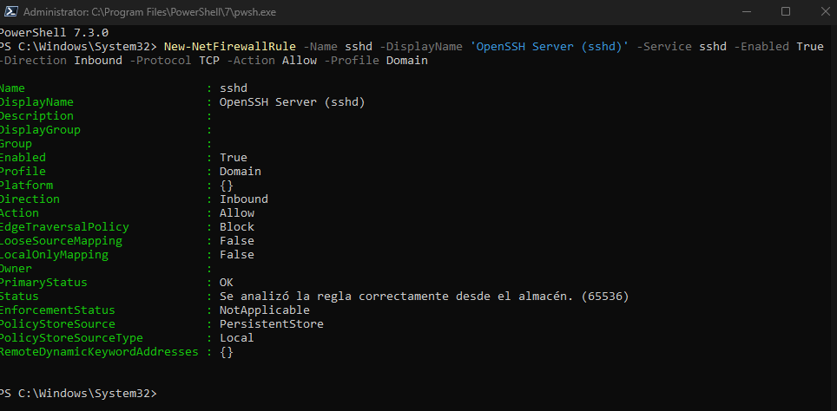Click the Enabled value True
The width and height of the screenshot is (837, 411).
click(234, 157)
